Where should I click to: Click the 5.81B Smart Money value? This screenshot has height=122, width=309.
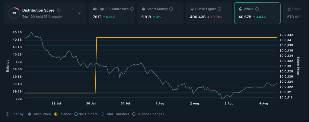(146, 17)
